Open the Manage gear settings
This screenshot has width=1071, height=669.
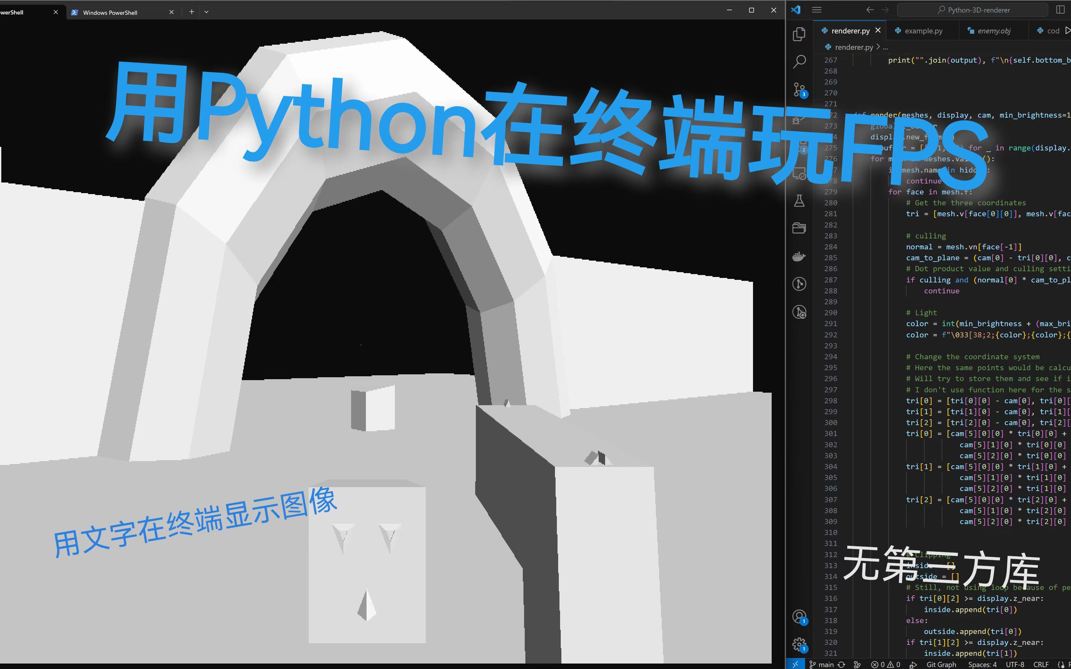coord(799,644)
